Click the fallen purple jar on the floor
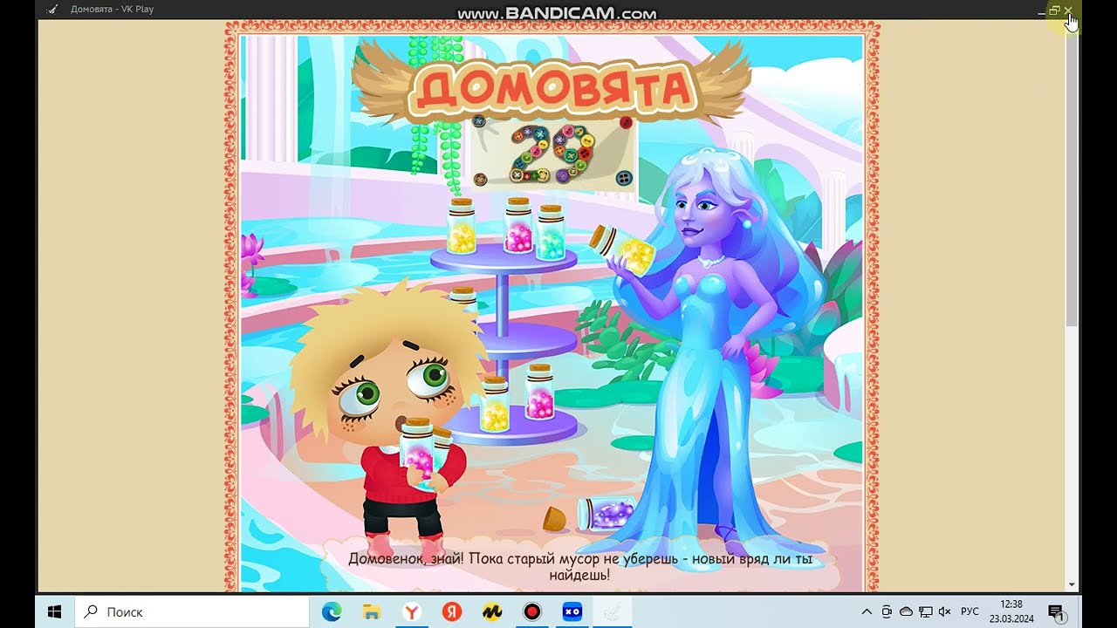This screenshot has height=628, width=1117. (x=608, y=513)
